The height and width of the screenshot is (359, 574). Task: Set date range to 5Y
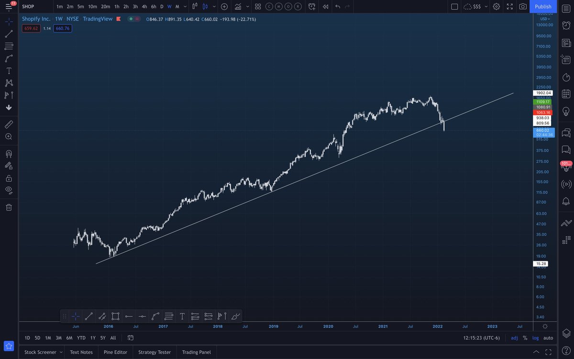pyautogui.click(x=103, y=338)
